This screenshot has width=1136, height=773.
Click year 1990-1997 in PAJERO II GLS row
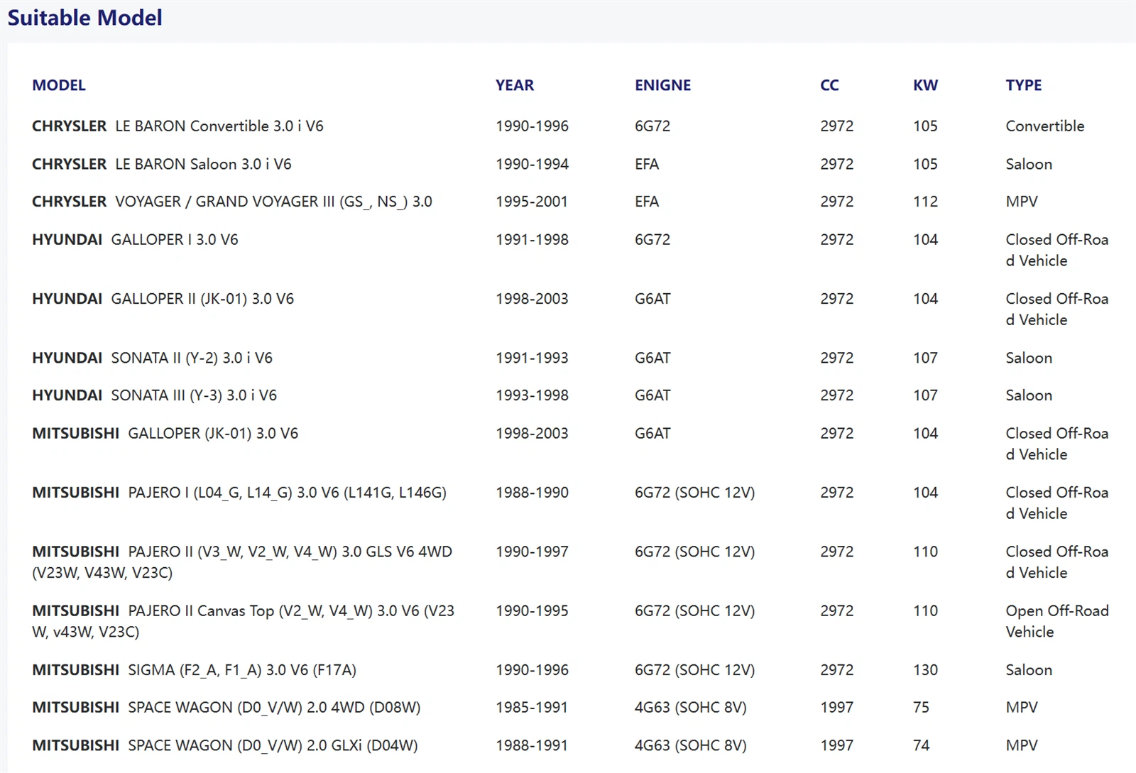pos(532,552)
